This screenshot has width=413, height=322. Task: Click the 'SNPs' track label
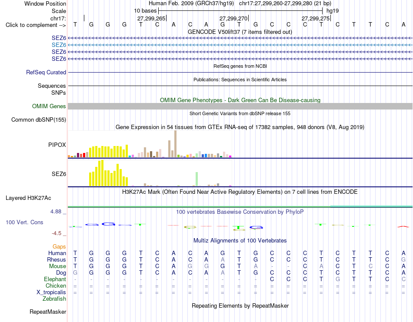point(59,93)
